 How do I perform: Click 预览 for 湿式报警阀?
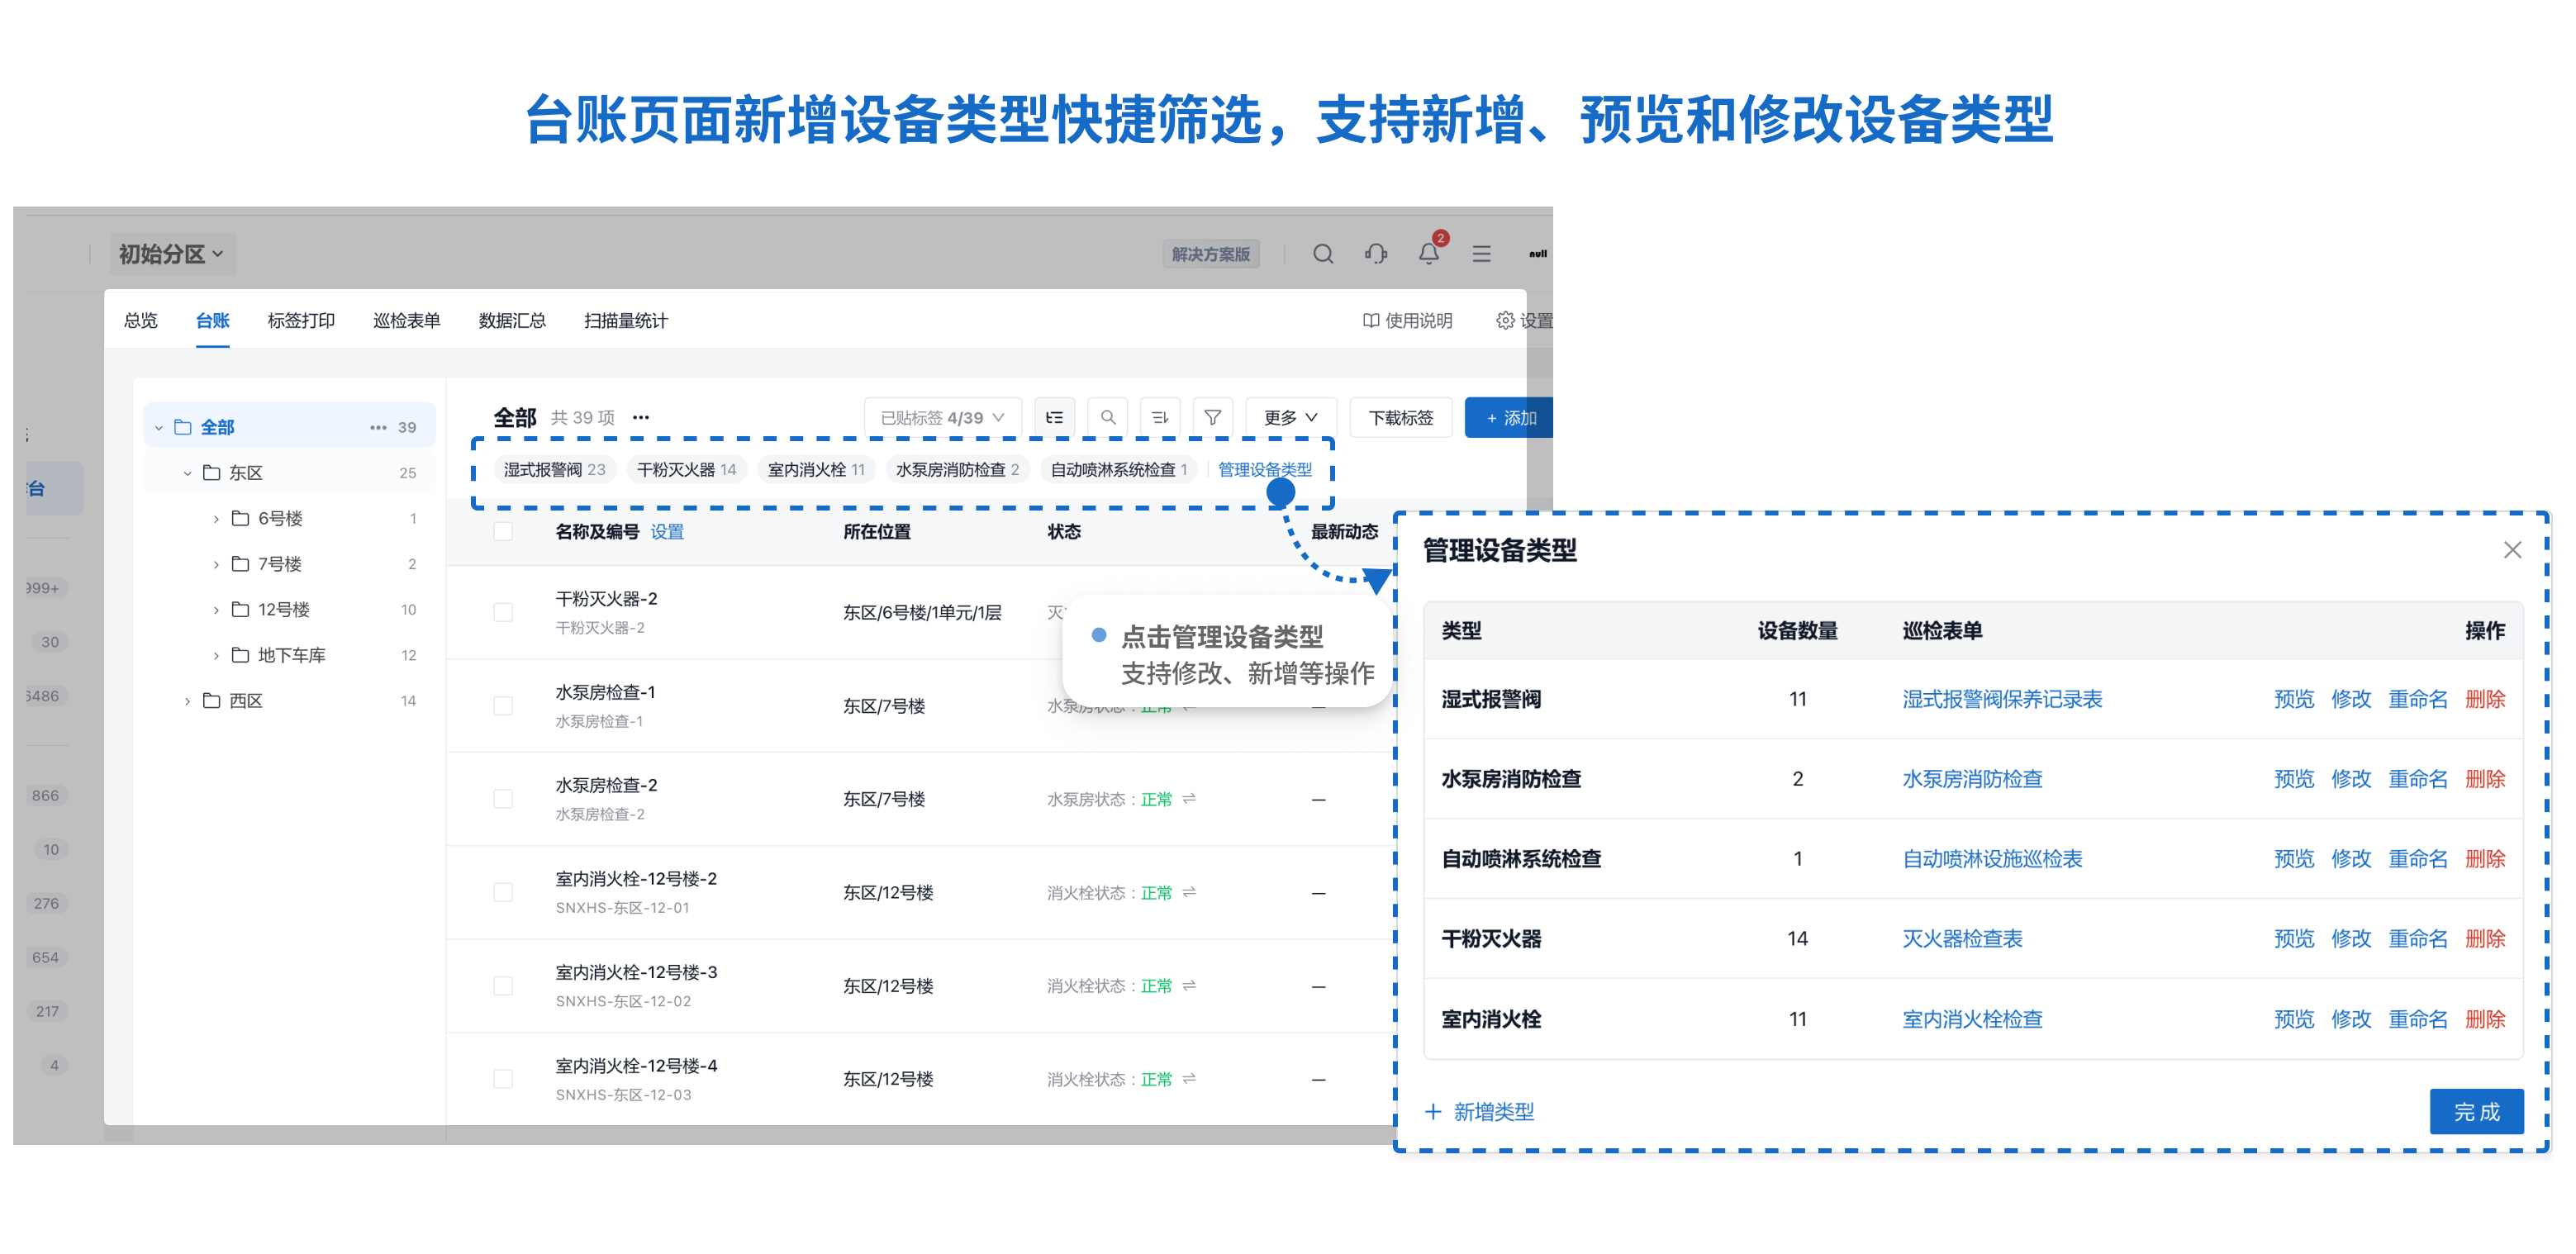pyautogui.click(x=2293, y=699)
